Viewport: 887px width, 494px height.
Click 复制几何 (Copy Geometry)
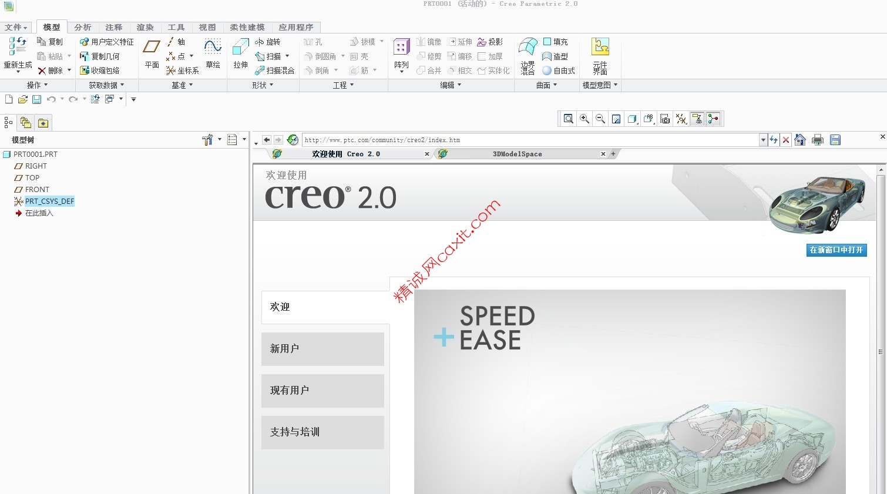(x=100, y=56)
